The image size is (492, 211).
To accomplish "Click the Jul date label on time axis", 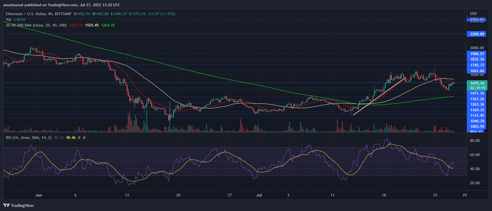I will [x=259, y=195].
